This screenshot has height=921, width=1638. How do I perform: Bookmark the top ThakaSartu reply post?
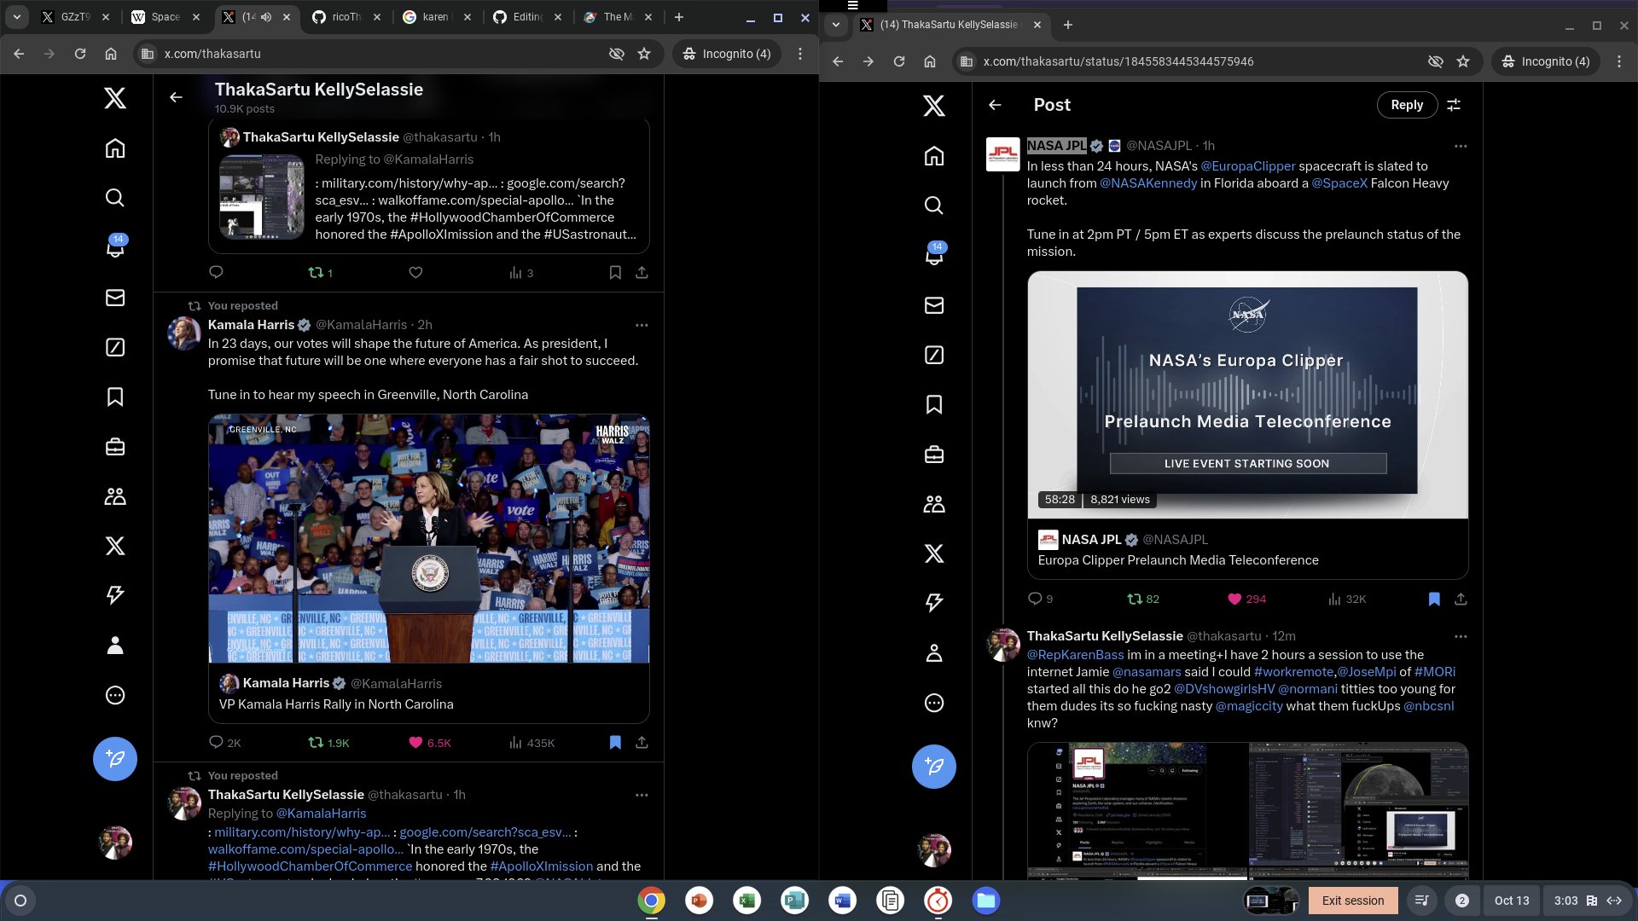click(615, 273)
